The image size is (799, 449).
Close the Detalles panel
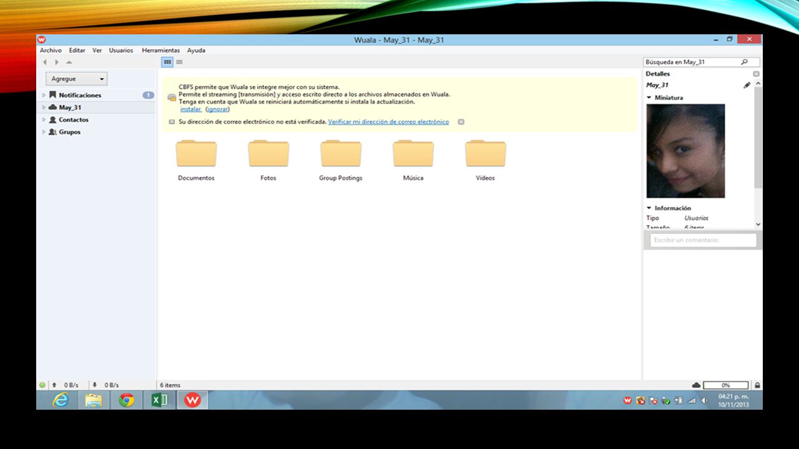point(756,74)
